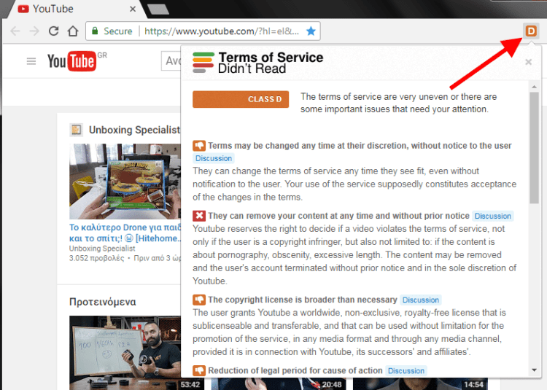547x390 pixels.
Task: Click thumbs-down icon beside 'Reduction of legal period'
Action: [199, 370]
